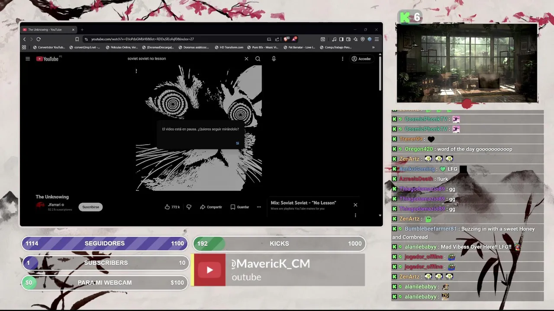The height and width of the screenshot is (311, 554).
Task: Open the YouTube hamburger guide menu
Action: tap(28, 59)
